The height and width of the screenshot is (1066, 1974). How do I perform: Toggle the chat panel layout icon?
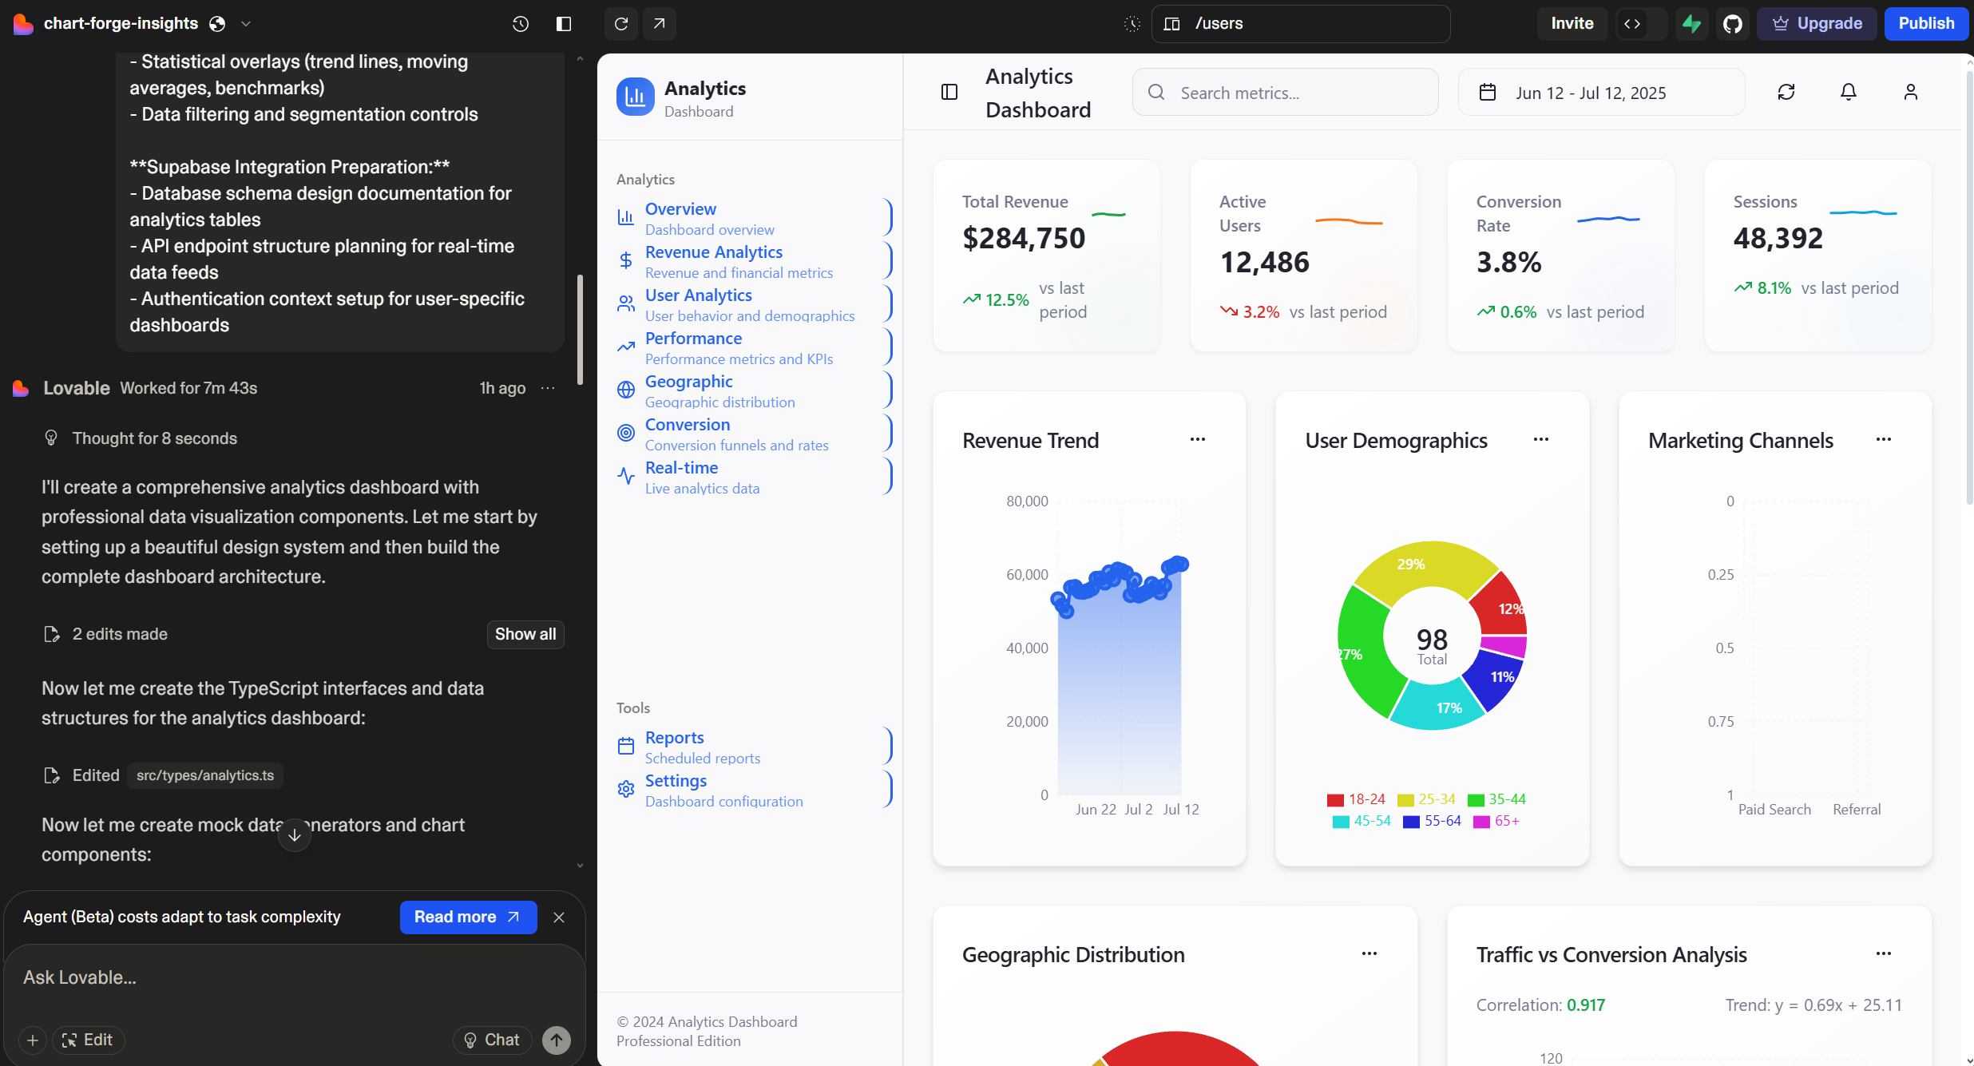pyautogui.click(x=564, y=24)
